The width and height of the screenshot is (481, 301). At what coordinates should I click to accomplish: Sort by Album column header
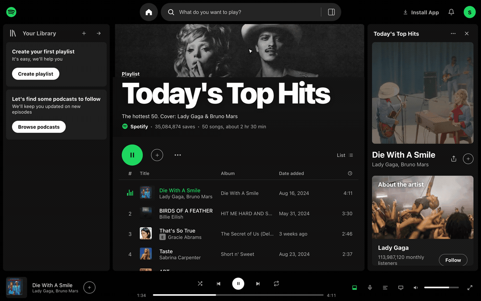click(228, 174)
